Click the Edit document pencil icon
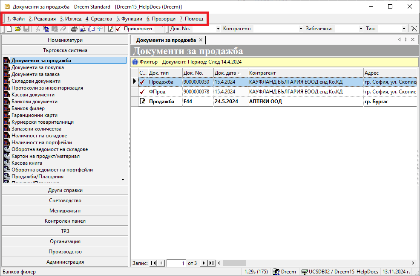 111,29
